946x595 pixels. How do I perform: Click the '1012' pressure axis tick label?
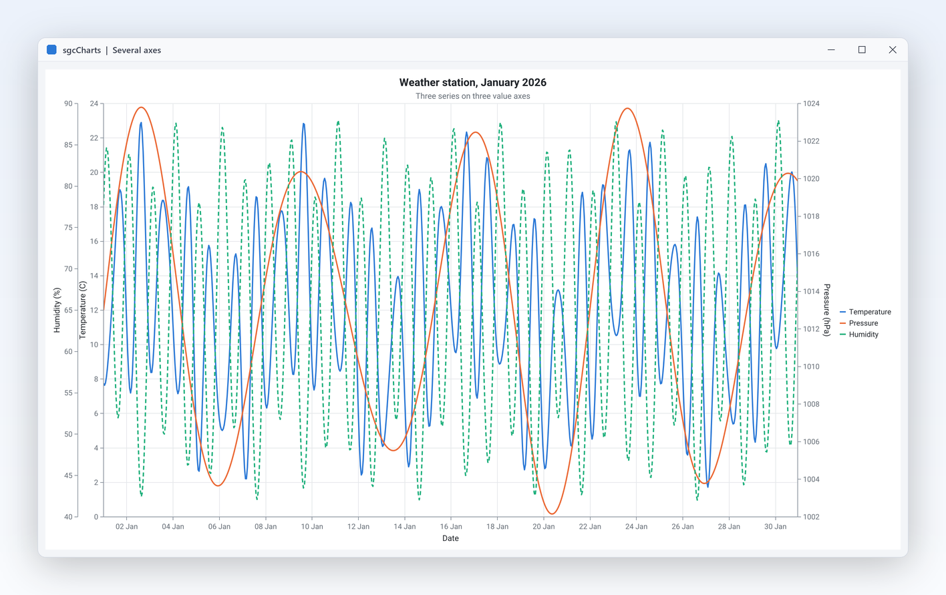tap(812, 329)
